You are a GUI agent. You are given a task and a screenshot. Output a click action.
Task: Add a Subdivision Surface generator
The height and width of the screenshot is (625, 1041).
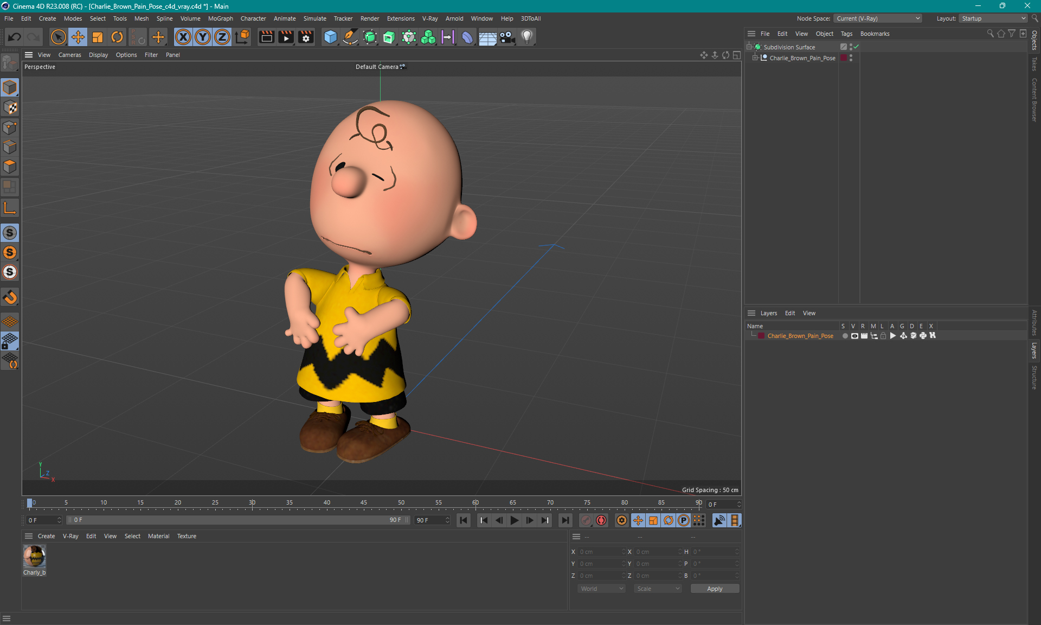click(370, 37)
